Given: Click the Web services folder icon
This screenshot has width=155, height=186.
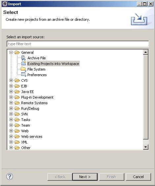Looking at the screenshot, I should [x=17, y=137].
